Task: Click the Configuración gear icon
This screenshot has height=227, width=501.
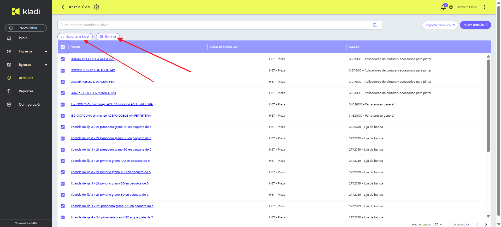Action: (x=9, y=104)
